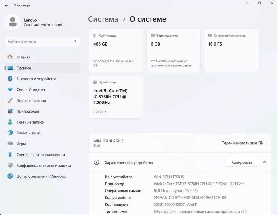Open Время и язык settings

click(42, 133)
